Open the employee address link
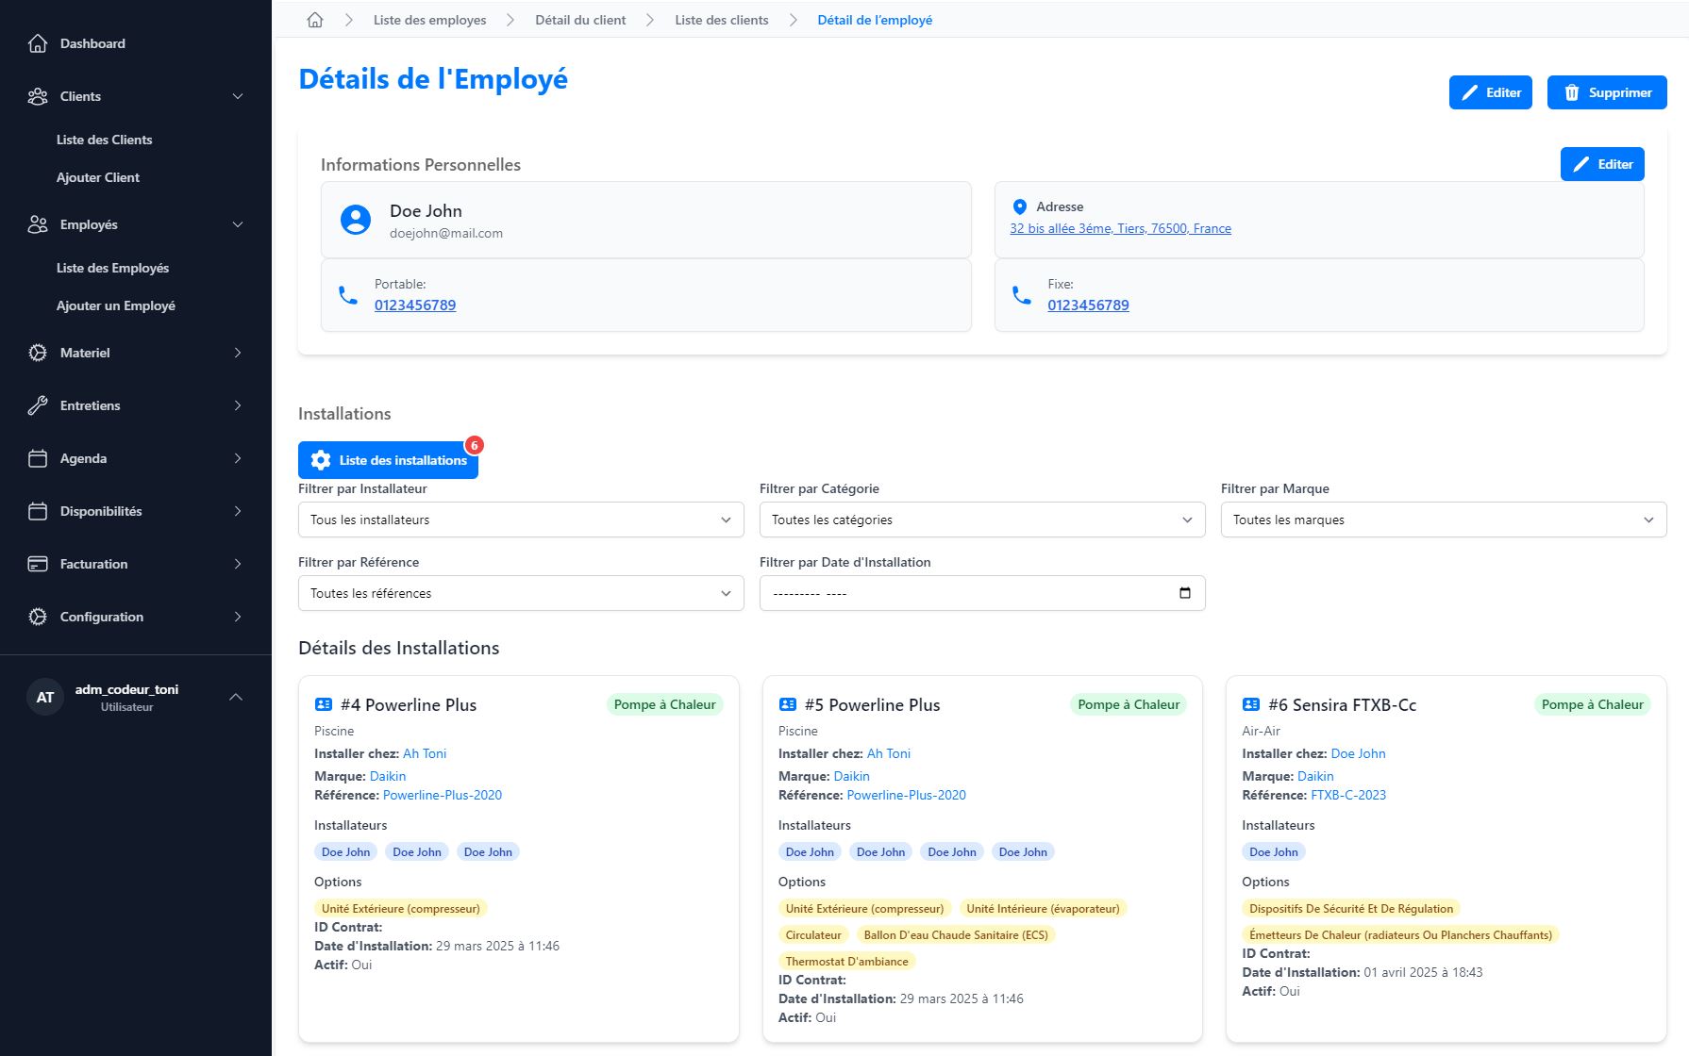This screenshot has height=1056, width=1689. 1120,228
